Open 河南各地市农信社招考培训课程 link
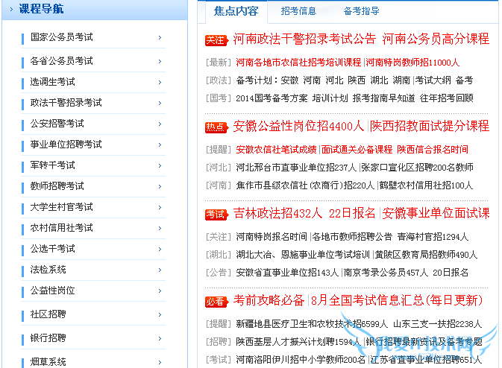Viewport: 502px width, 368px height. coord(298,63)
